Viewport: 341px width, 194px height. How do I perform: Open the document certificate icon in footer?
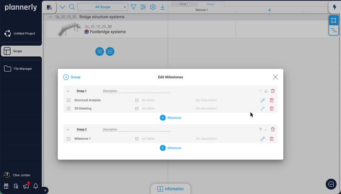tap(16, 186)
